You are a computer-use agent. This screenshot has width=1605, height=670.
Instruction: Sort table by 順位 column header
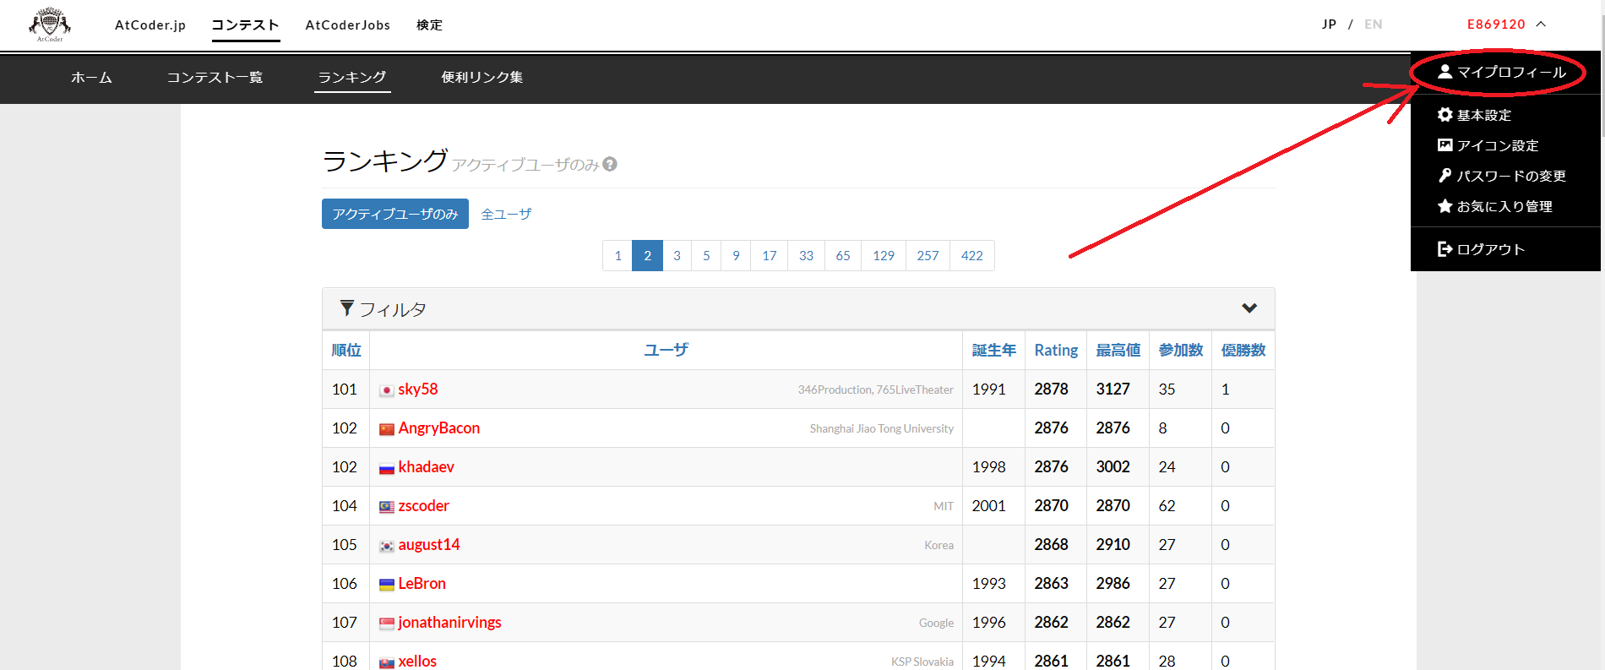(x=346, y=350)
